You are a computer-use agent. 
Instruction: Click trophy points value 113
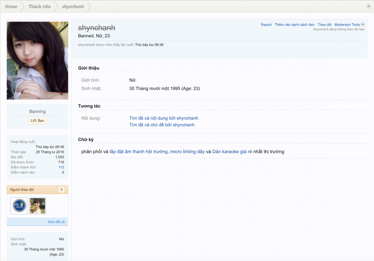(61, 167)
